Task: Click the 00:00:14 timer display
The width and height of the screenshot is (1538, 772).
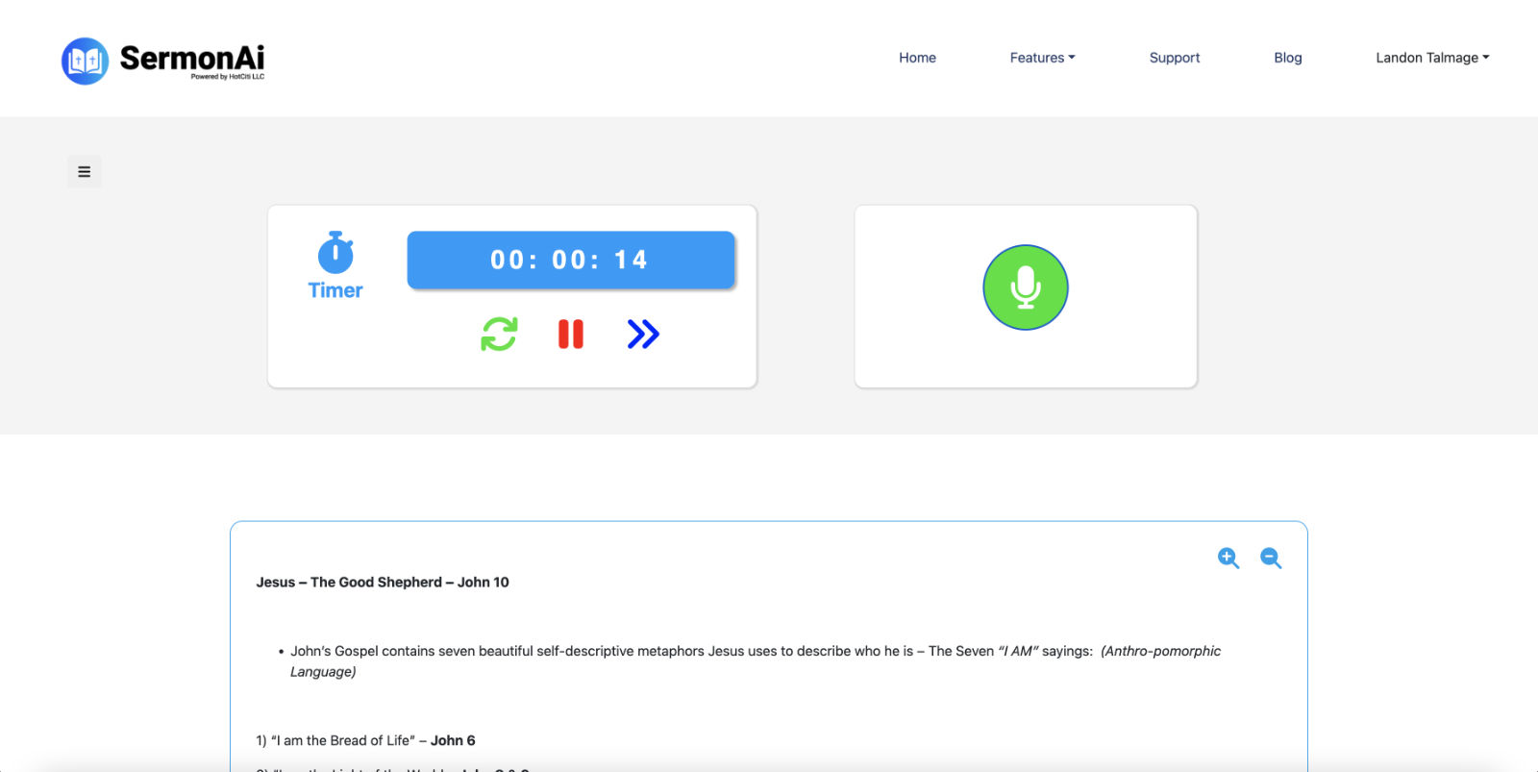Action: pos(571,260)
